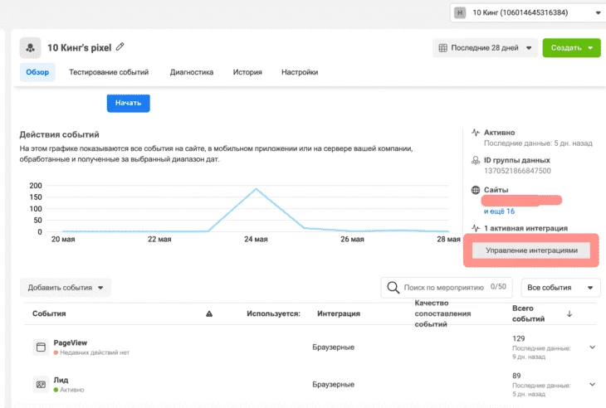Click the Всего событий column header
Screen dimensions: 606x408
pyautogui.click(x=528, y=313)
